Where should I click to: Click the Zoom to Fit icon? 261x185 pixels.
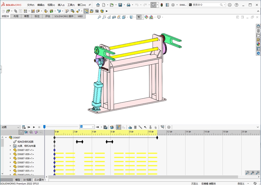[x=99, y=17]
